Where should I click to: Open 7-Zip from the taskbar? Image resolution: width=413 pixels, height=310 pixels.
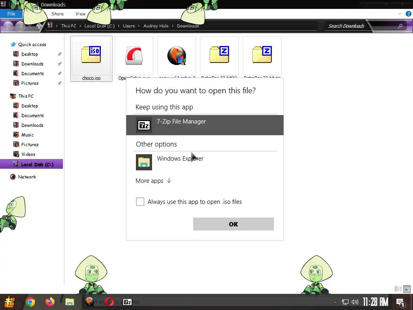coord(127,302)
